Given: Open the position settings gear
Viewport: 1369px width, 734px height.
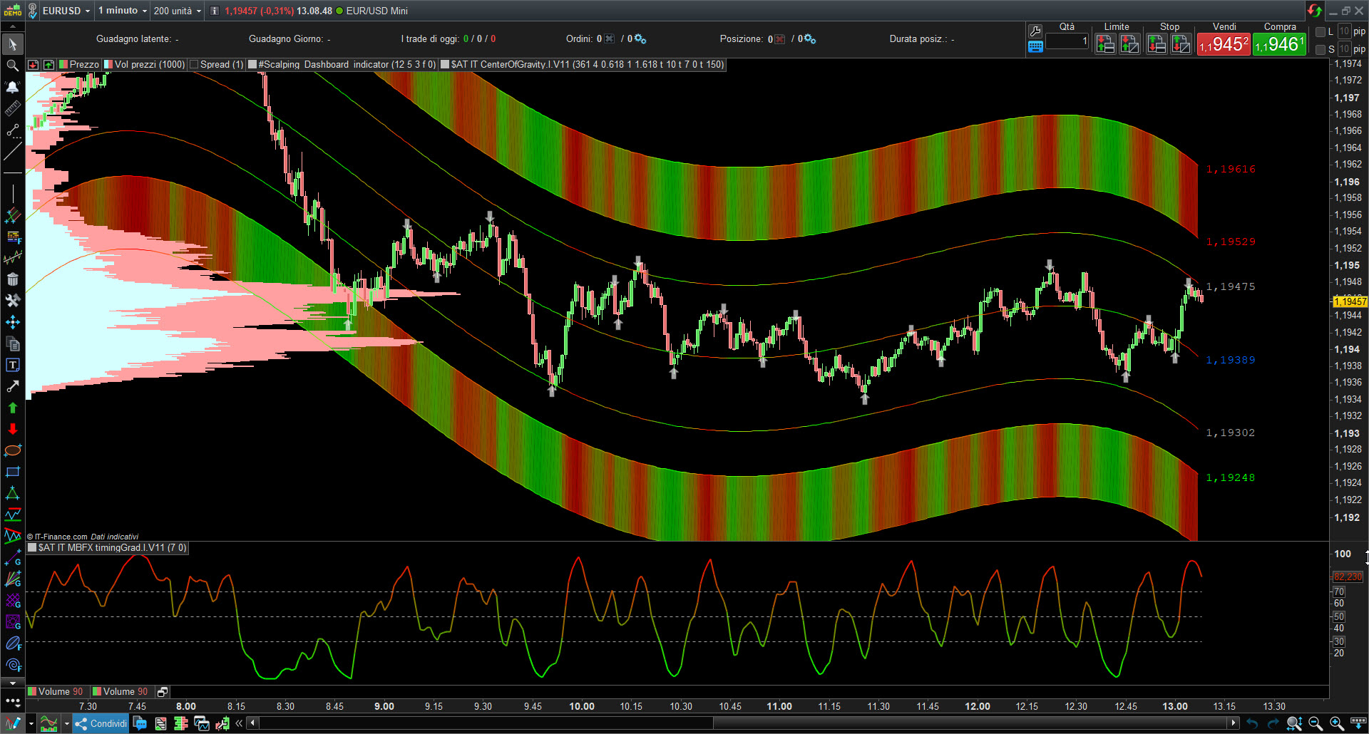Looking at the screenshot, I should tap(810, 39).
